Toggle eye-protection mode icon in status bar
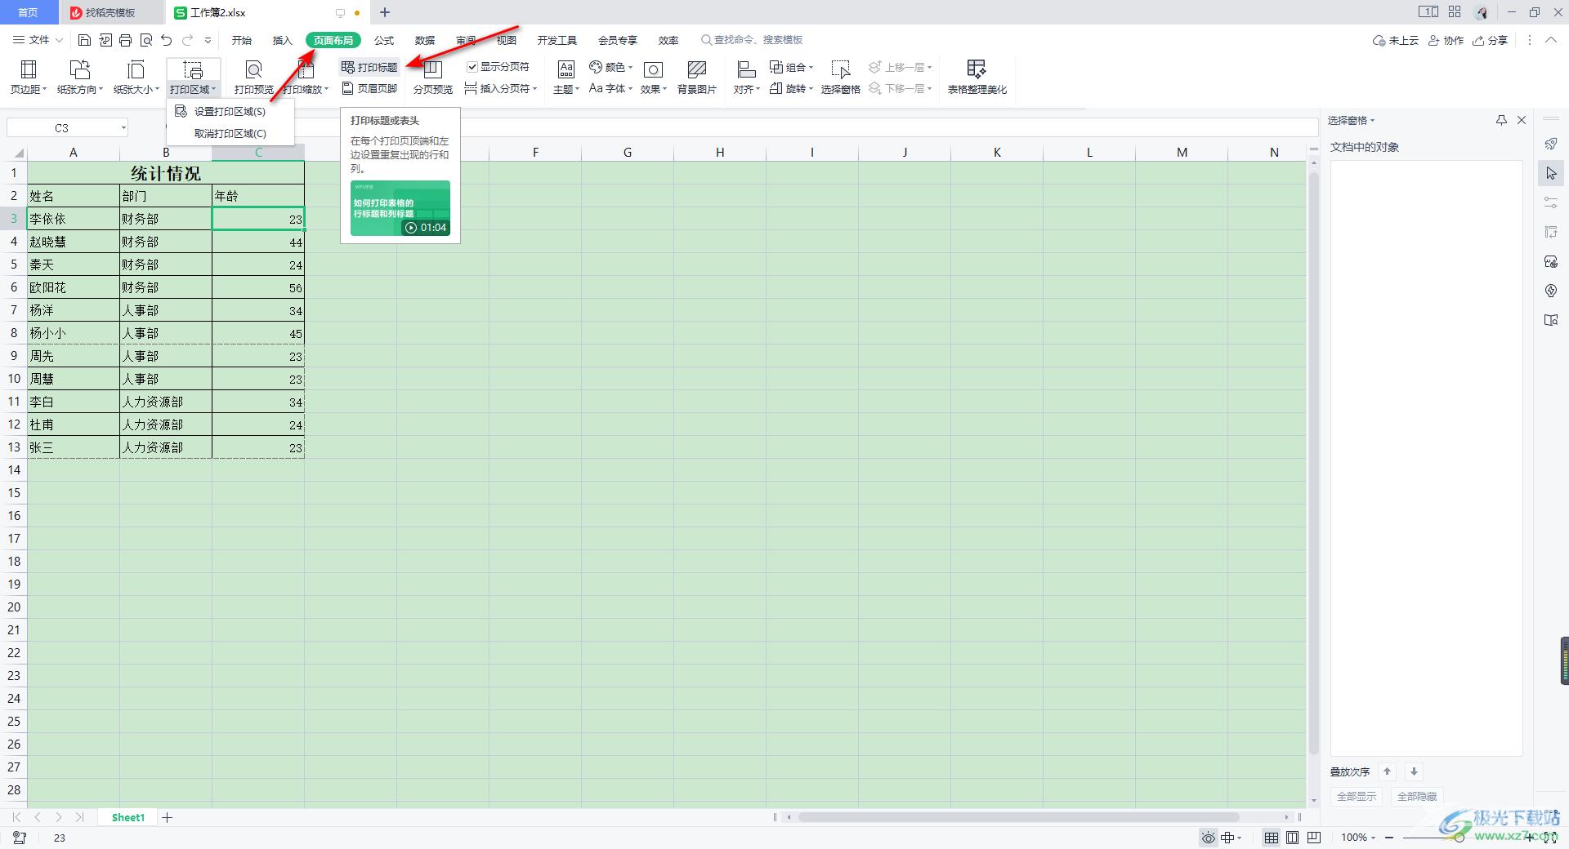The image size is (1569, 849). (x=1208, y=838)
